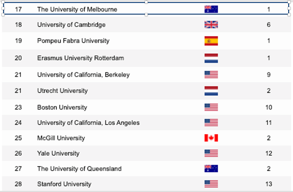Select 'The University of Melbourne' text
The height and width of the screenshot is (192, 293).
(77, 9)
